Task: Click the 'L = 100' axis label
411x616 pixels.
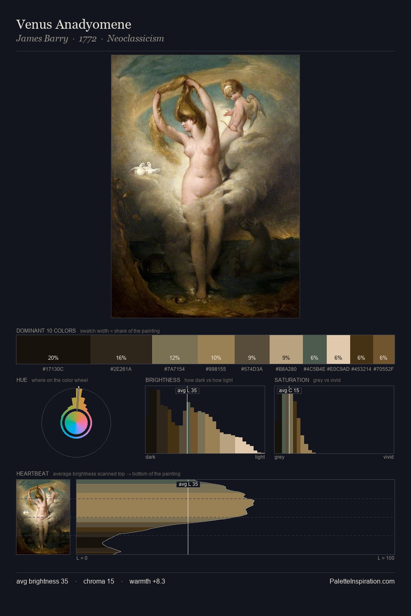Action: point(386,558)
